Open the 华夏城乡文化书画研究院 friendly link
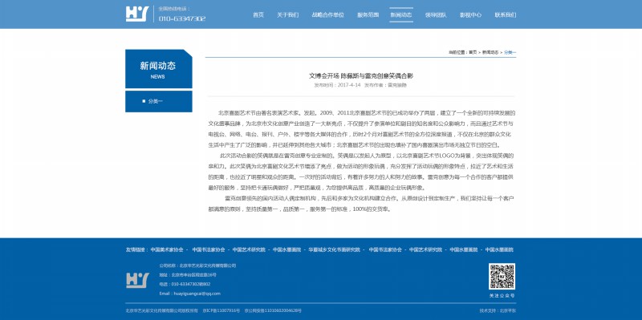642x320 pixels. pos(334,249)
